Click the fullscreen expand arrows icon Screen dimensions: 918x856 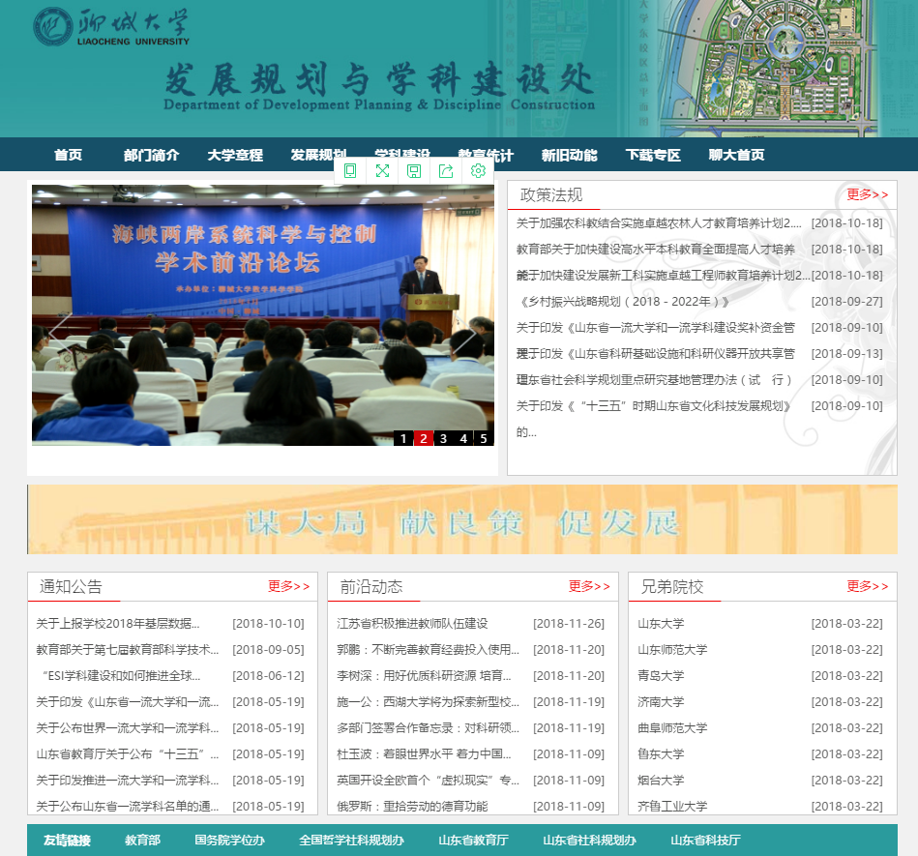382,170
